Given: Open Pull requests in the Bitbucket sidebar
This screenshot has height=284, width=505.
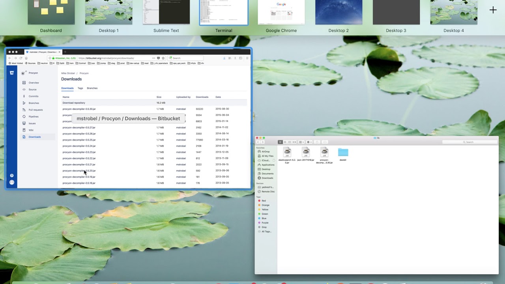Looking at the screenshot, I should pyautogui.click(x=36, y=110).
